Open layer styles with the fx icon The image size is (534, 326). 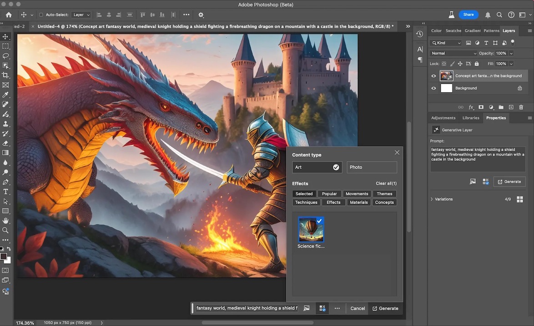(471, 107)
